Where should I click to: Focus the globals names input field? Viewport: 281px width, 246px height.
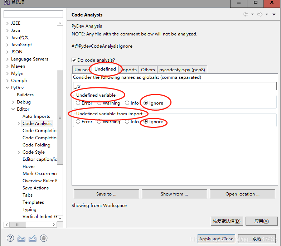click(x=175, y=86)
